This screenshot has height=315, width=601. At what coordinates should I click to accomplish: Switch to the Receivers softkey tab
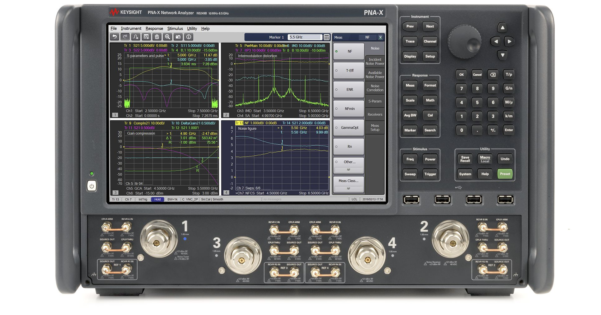pos(375,114)
